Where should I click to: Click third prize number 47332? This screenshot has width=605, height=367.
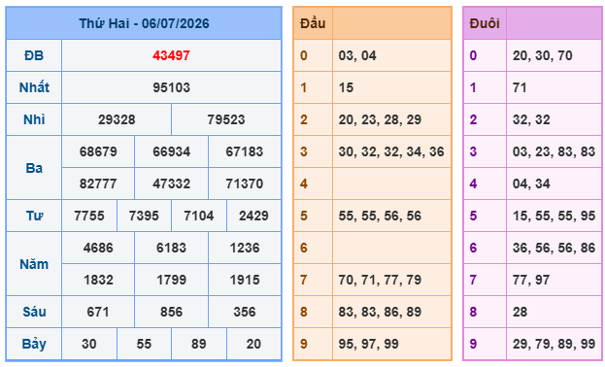pos(171,183)
